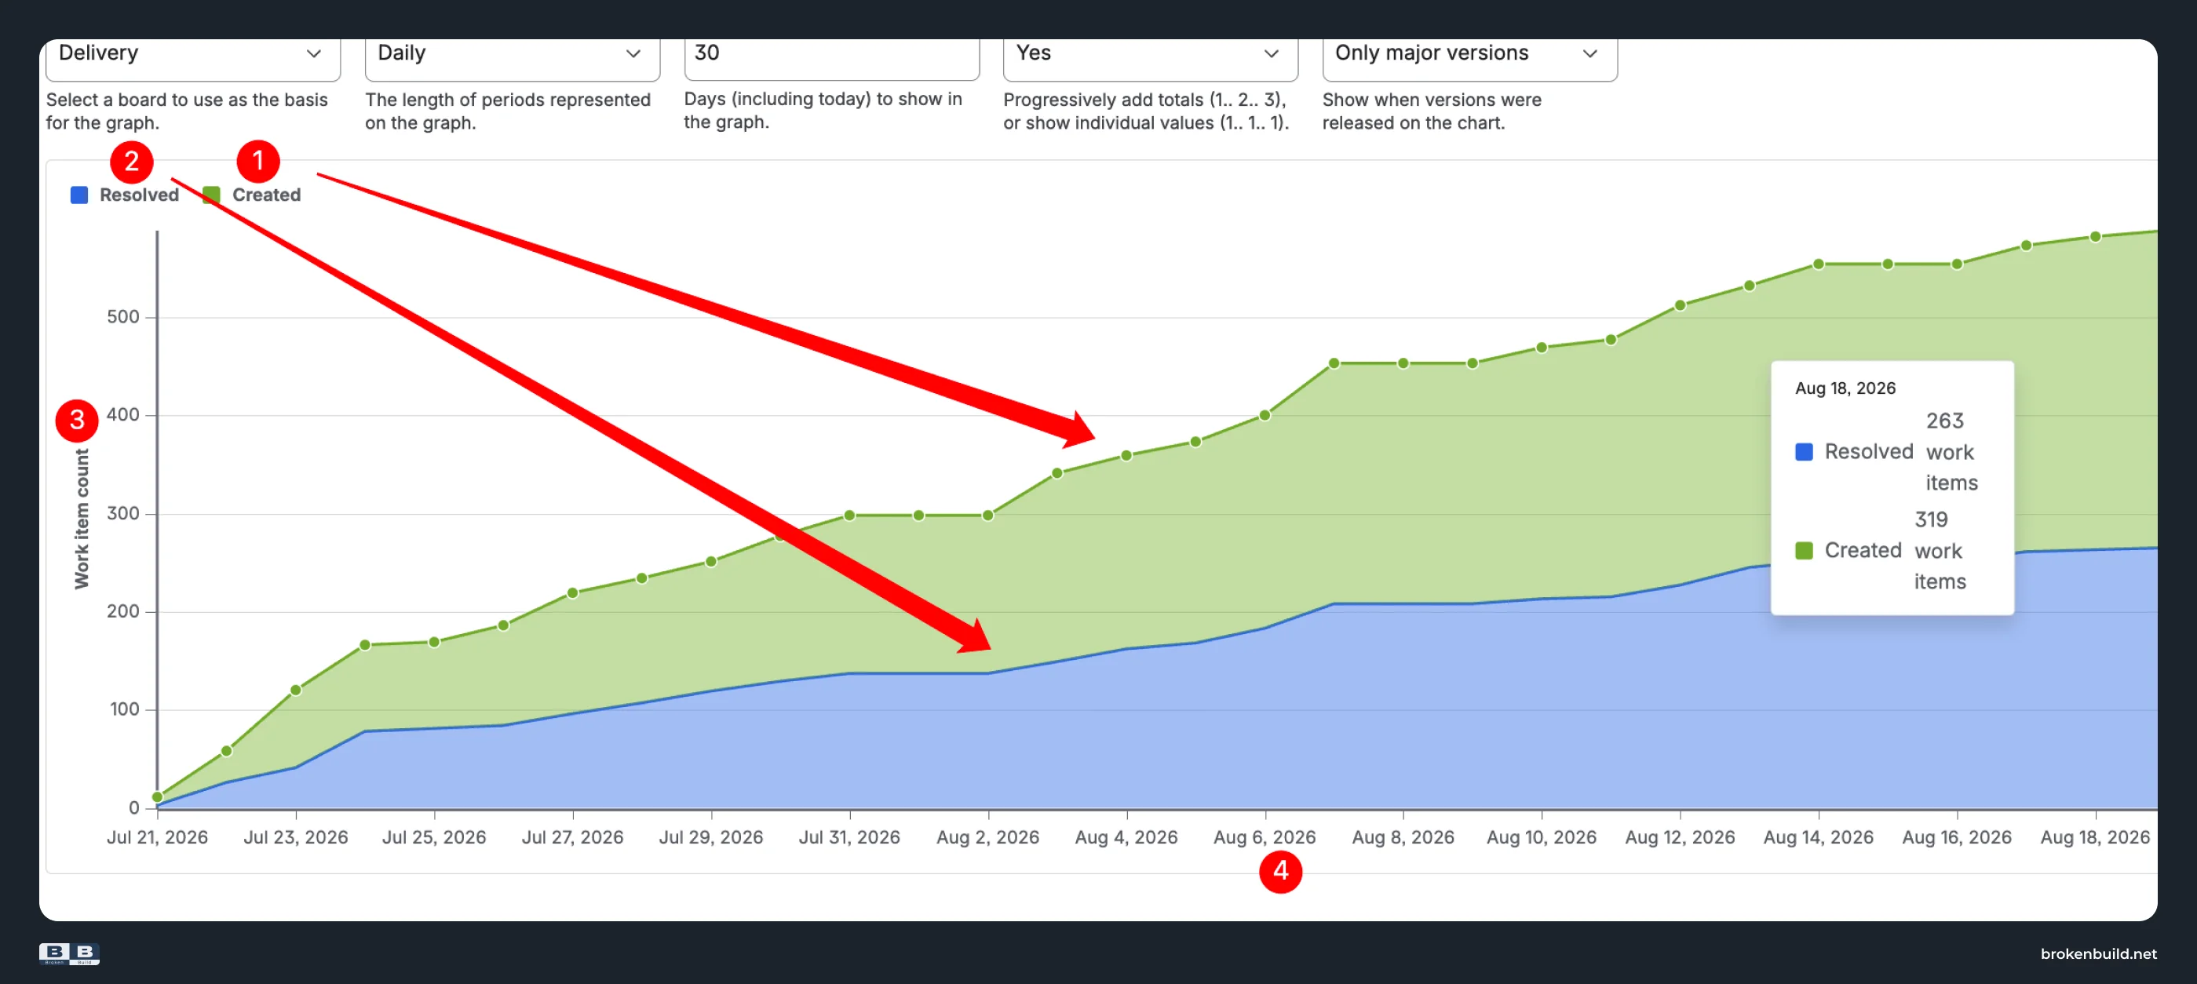Click the Created data point at Aug 10, 2026
The height and width of the screenshot is (984, 2197).
[1542, 347]
